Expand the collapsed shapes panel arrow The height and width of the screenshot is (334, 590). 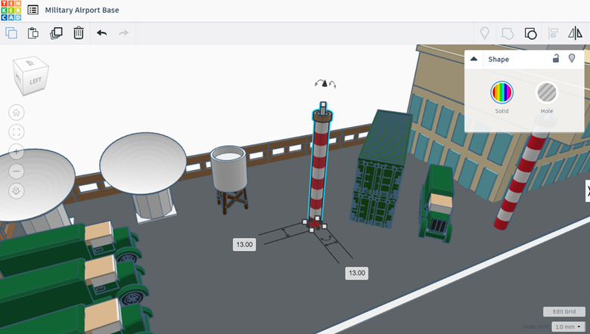click(588, 191)
